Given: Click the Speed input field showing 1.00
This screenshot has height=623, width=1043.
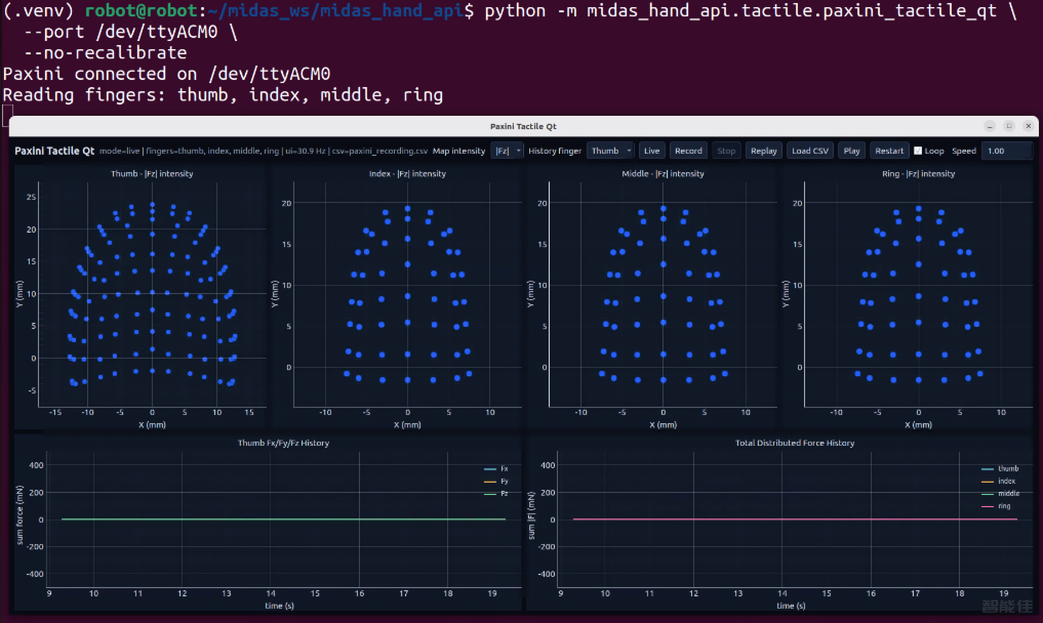Looking at the screenshot, I should pos(1007,151).
